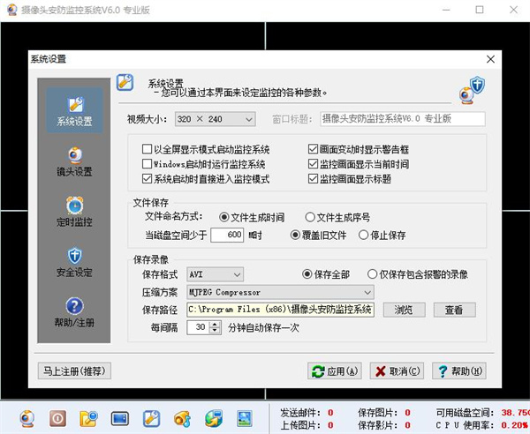
Task: Expand the MJPEG Compressor 压缩方案 dropdown
Action: pyautogui.click(x=367, y=292)
